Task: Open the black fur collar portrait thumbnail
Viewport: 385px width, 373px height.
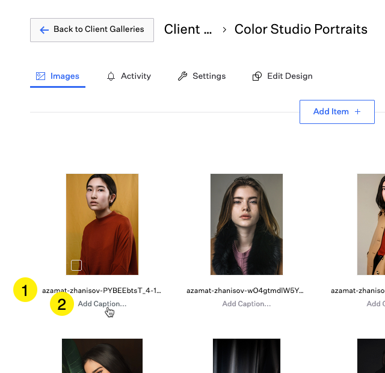Action: coord(247,224)
